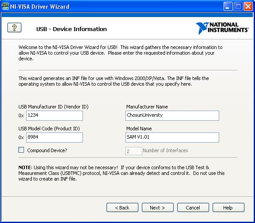
Task: Minimize the NI-VISA Driver Wizard window
Action: click(228, 7)
